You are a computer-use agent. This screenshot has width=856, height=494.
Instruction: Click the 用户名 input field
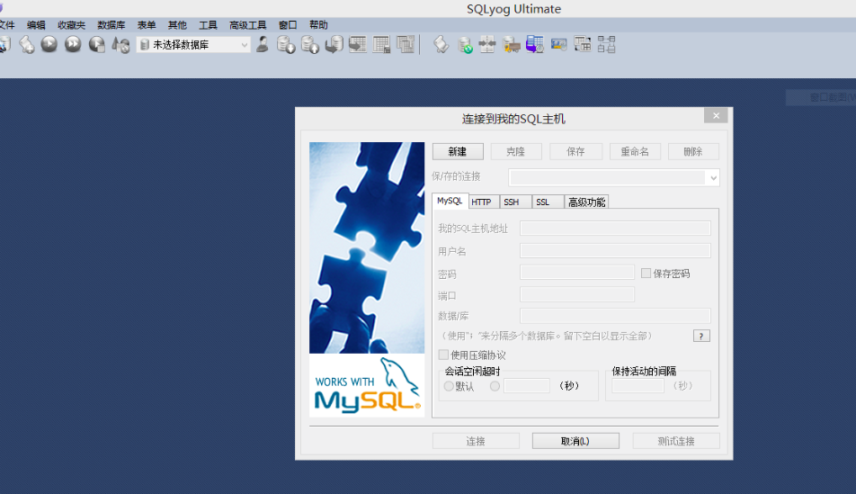pos(615,251)
